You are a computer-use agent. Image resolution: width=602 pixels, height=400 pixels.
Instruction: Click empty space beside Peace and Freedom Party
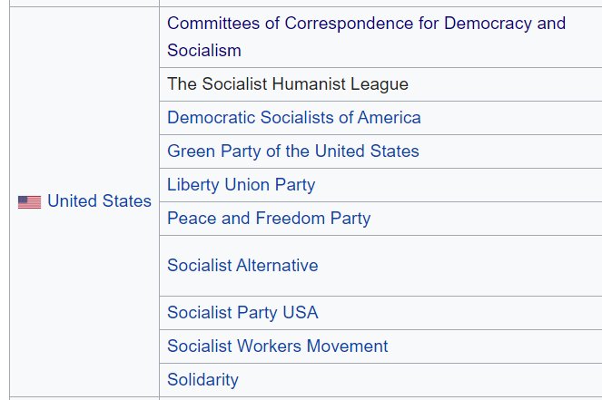[x=481, y=219]
